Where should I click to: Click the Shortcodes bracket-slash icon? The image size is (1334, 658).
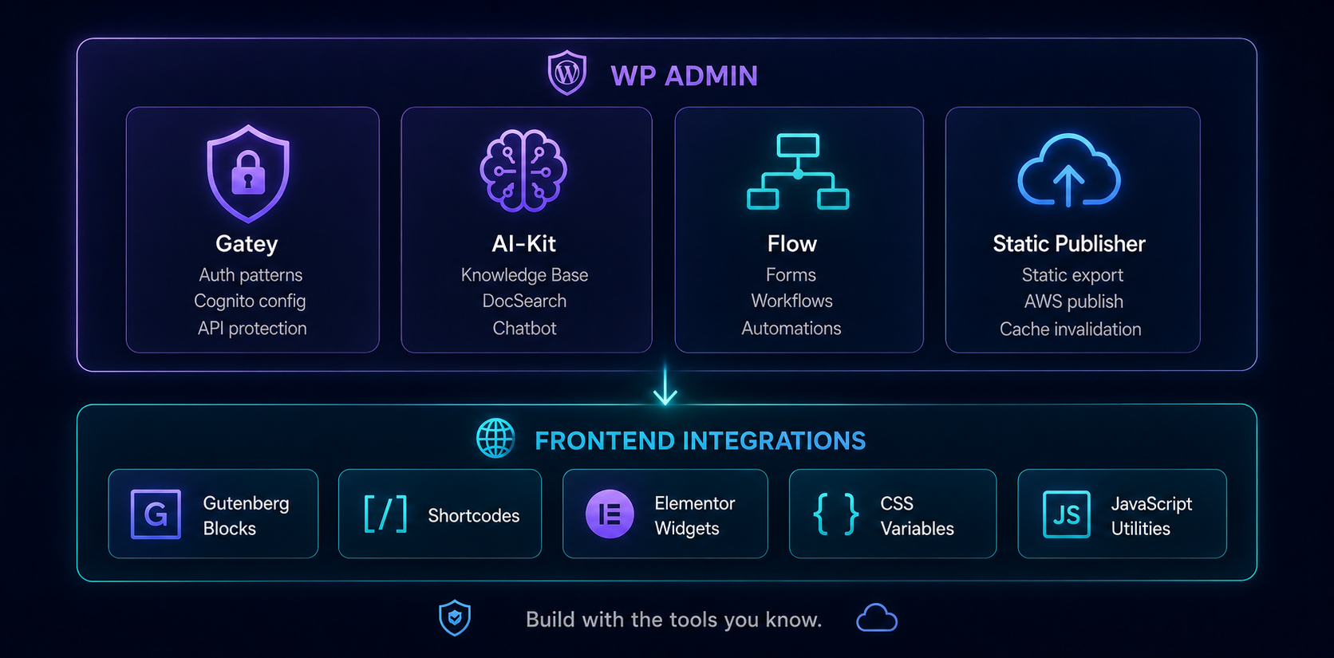(385, 514)
